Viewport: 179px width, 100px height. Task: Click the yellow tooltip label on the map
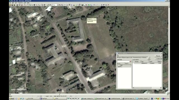[x=91, y=21]
